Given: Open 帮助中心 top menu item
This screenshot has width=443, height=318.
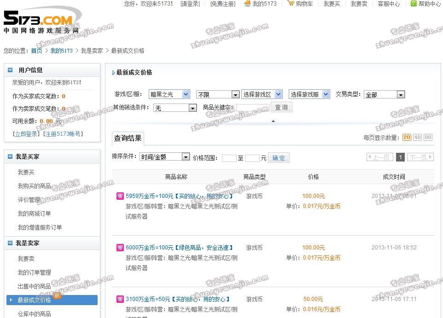Looking at the screenshot, I should coord(430,4).
